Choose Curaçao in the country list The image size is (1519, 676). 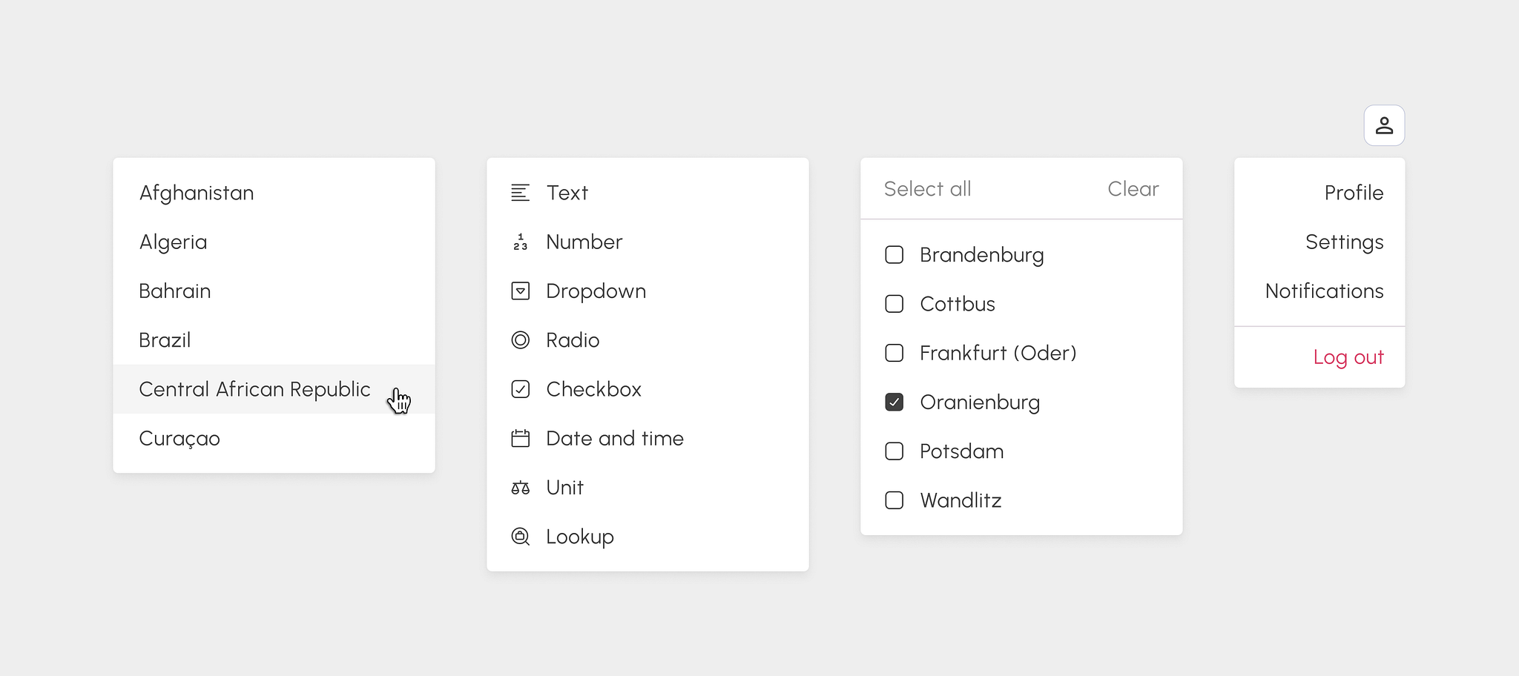coord(179,438)
